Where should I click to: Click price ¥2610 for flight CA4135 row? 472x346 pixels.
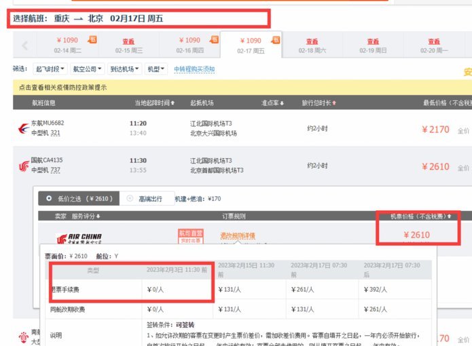coord(435,167)
